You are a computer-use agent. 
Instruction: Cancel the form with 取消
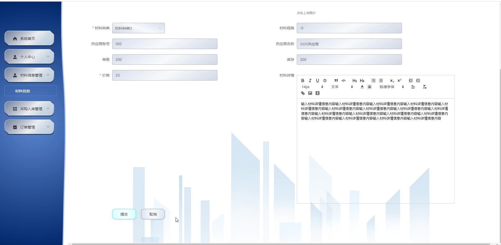pyautogui.click(x=153, y=214)
